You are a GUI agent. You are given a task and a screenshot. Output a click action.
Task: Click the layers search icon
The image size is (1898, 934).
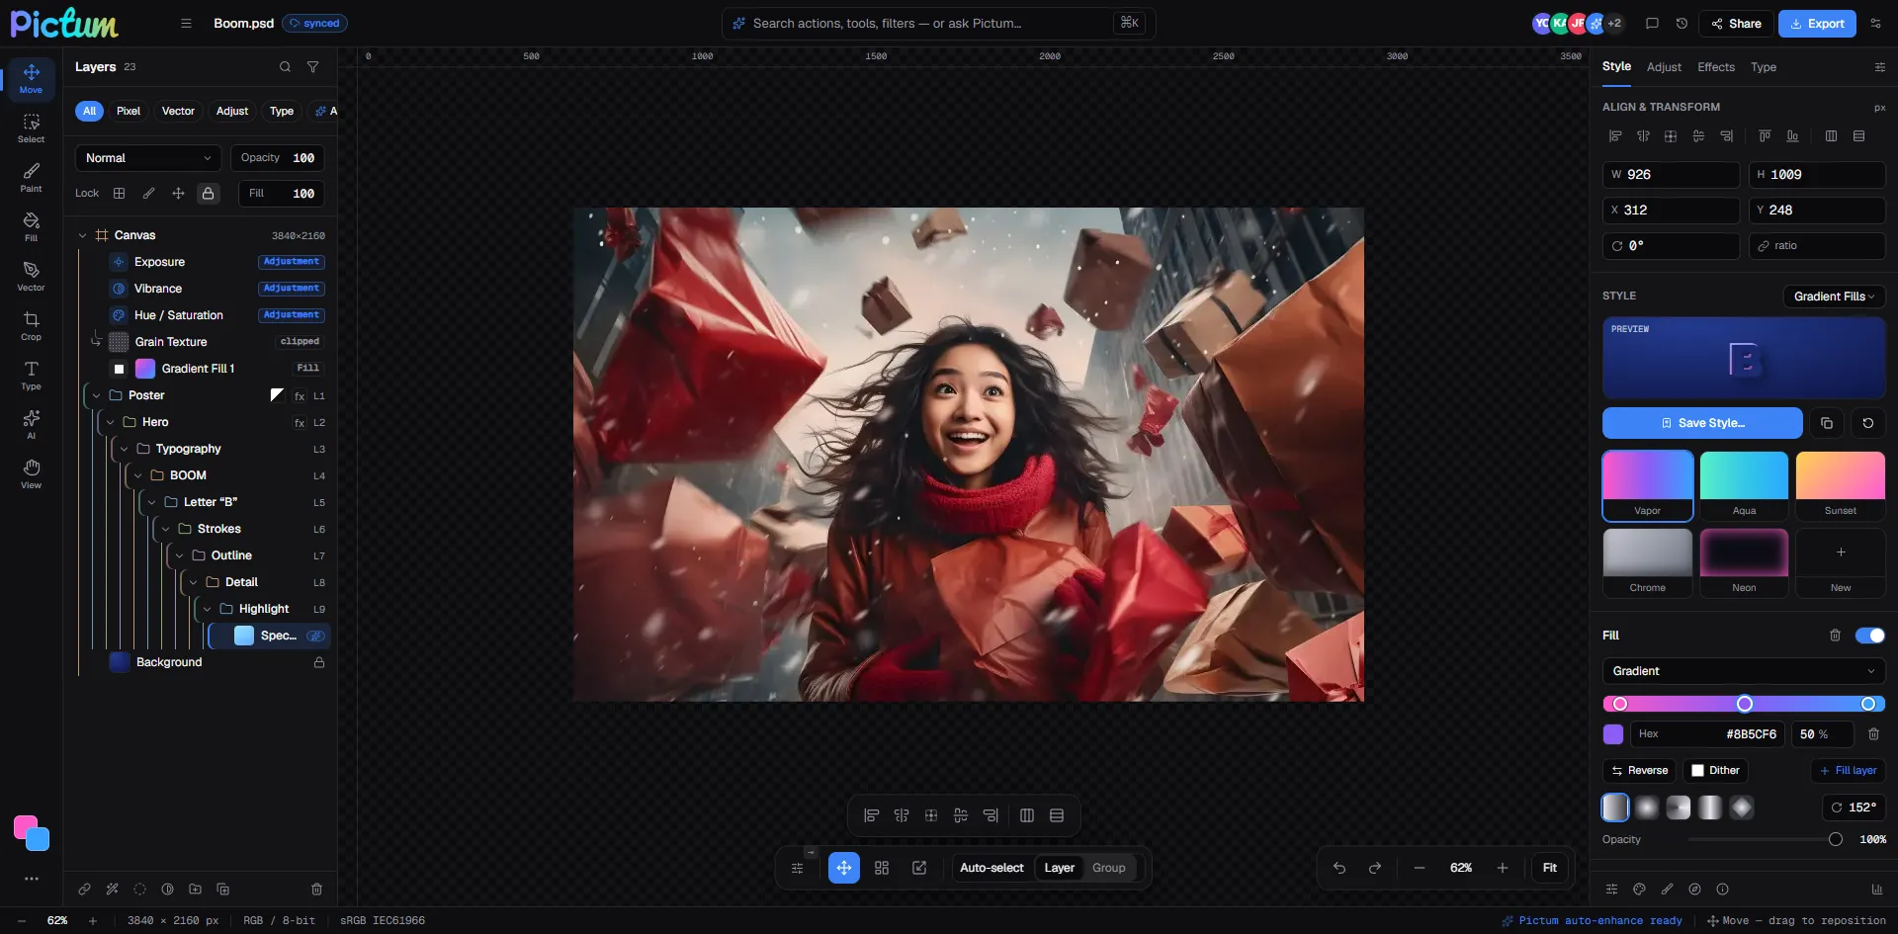(x=285, y=67)
